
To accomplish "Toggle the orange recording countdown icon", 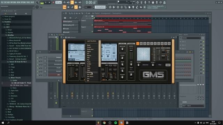I will coord(72,2).
